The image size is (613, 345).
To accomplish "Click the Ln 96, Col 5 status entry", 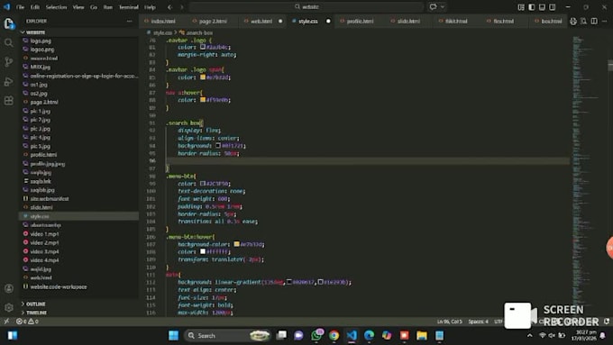I will [x=450, y=322].
